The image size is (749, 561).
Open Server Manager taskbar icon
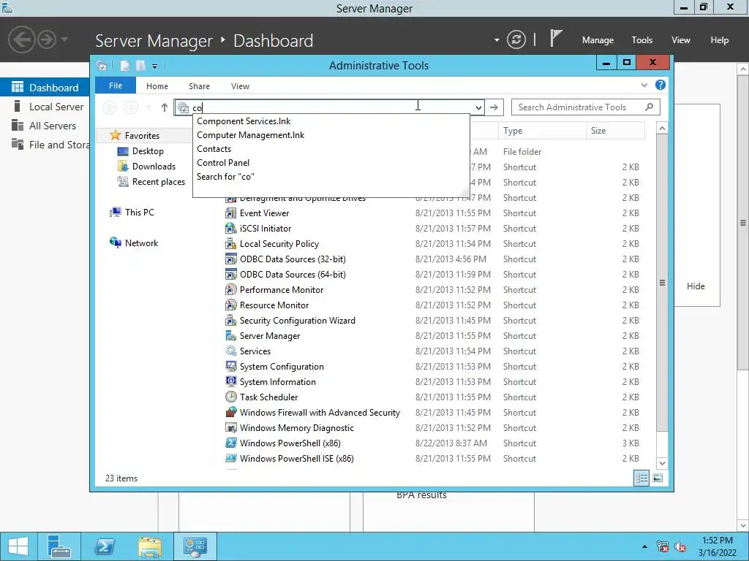(x=59, y=546)
